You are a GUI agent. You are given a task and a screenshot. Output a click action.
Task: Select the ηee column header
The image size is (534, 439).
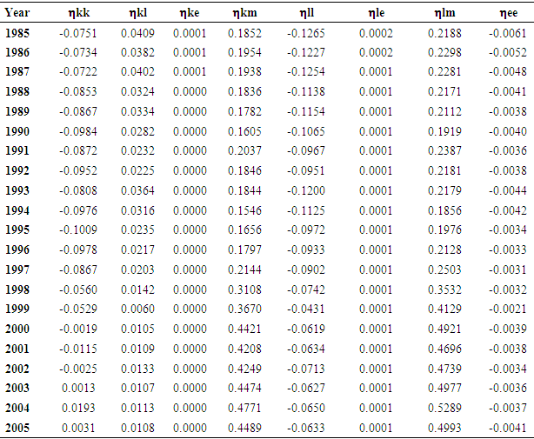pos(506,13)
